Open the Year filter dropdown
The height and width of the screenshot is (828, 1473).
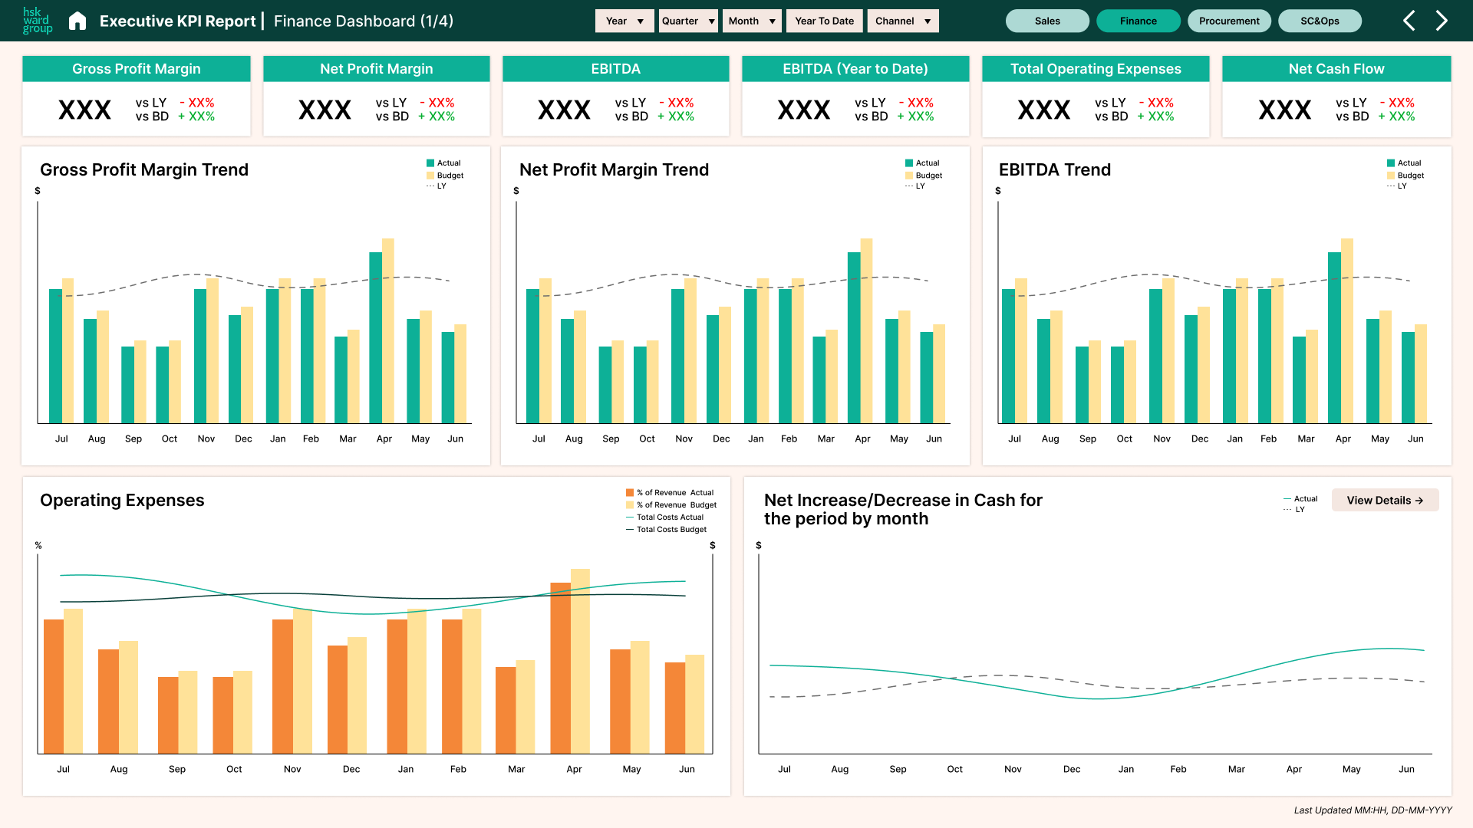[x=624, y=21]
